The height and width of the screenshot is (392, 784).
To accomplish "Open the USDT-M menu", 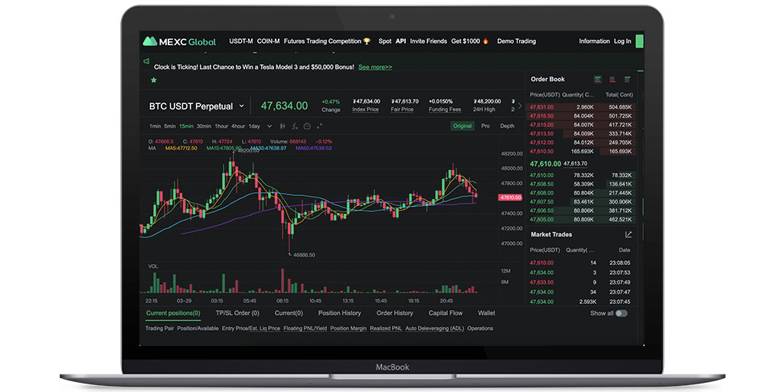I will [241, 41].
